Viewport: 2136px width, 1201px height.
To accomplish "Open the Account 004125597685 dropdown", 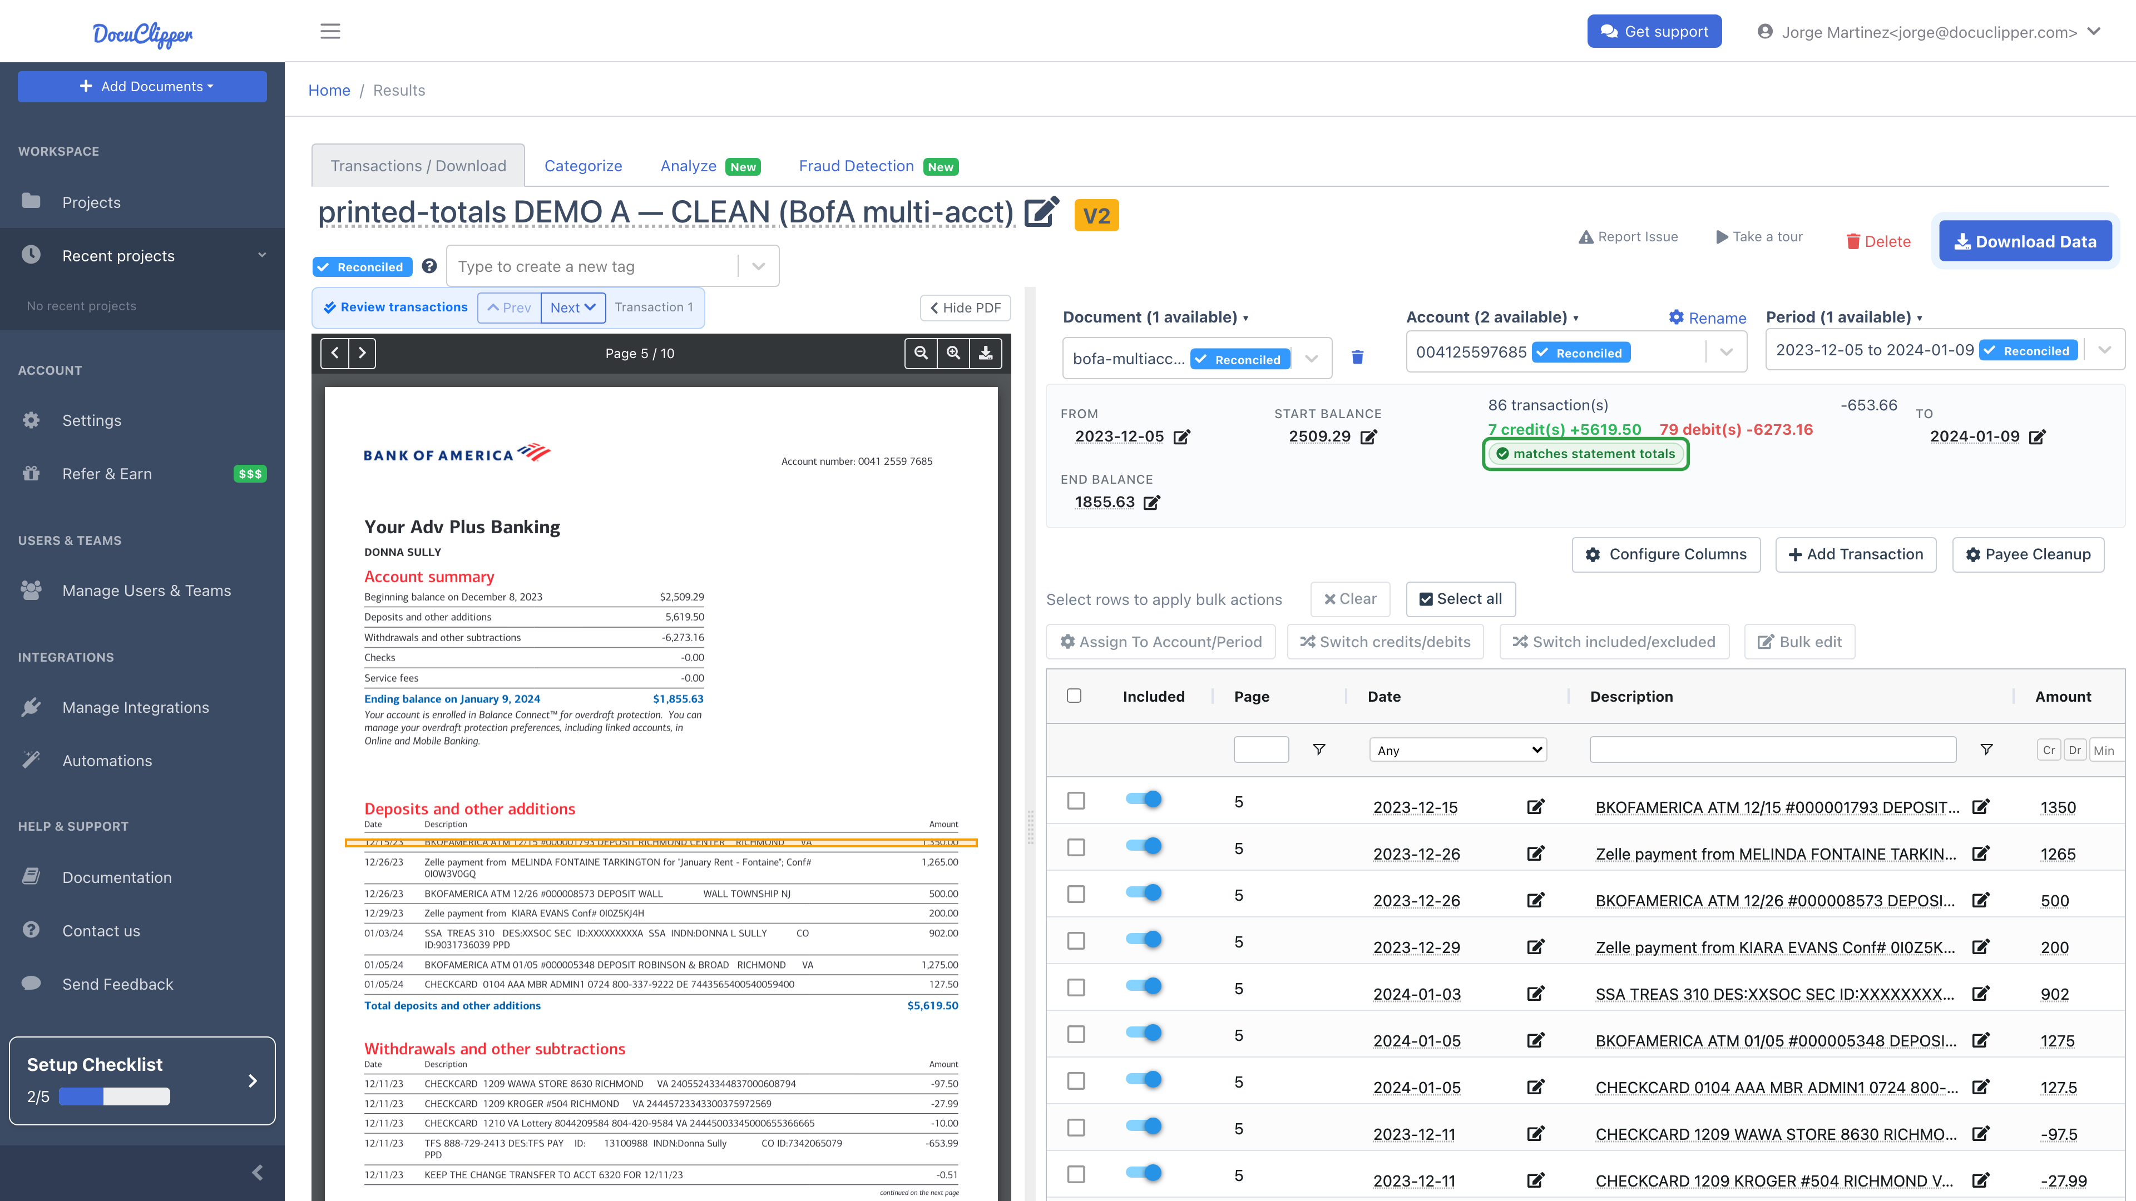I will 1727,353.
